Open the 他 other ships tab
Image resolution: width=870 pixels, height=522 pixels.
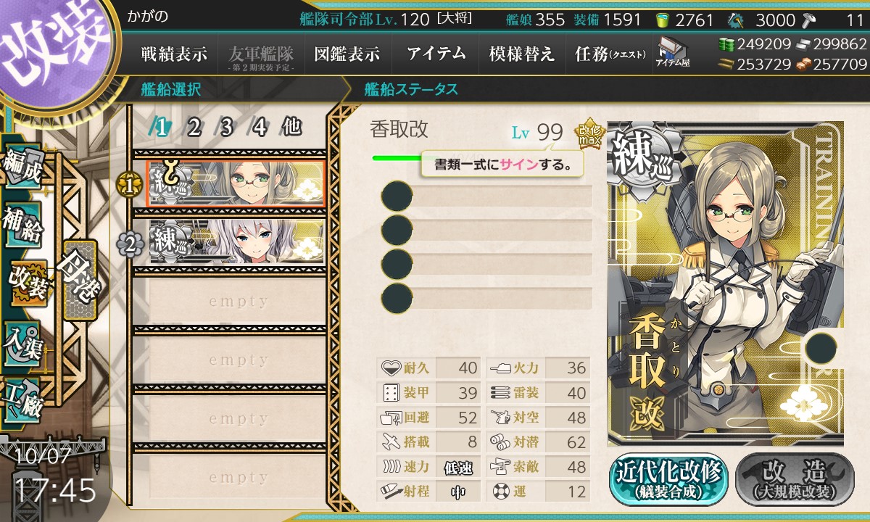[291, 127]
